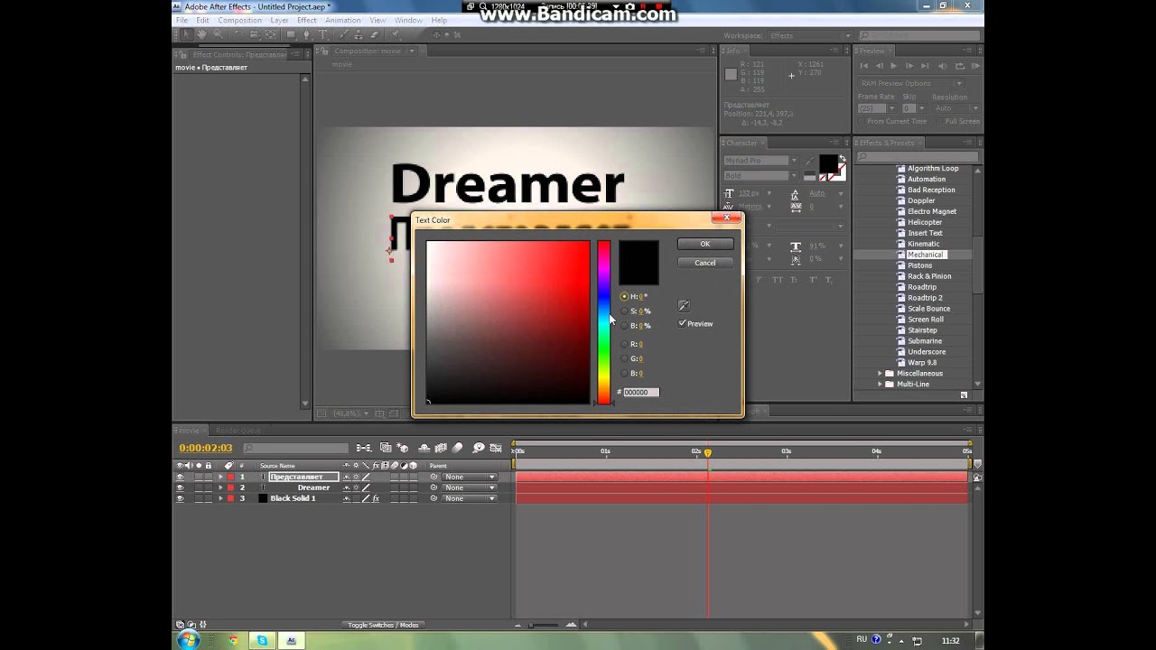Select the G green radio button
The image size is (1156, 650).
click(x=624, y=358)
